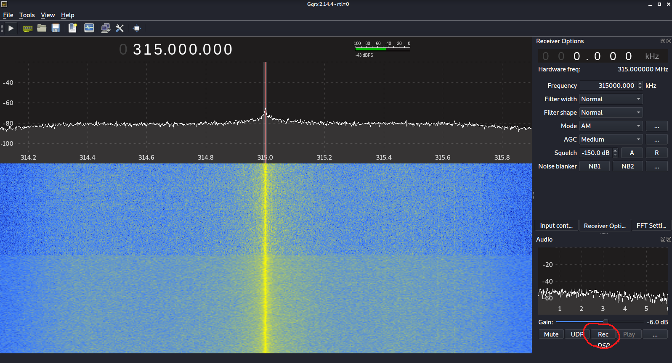Load settings with the folder icon
This screenshot has height=363, width=672.
pyautogui.click(x=41, y=28)
